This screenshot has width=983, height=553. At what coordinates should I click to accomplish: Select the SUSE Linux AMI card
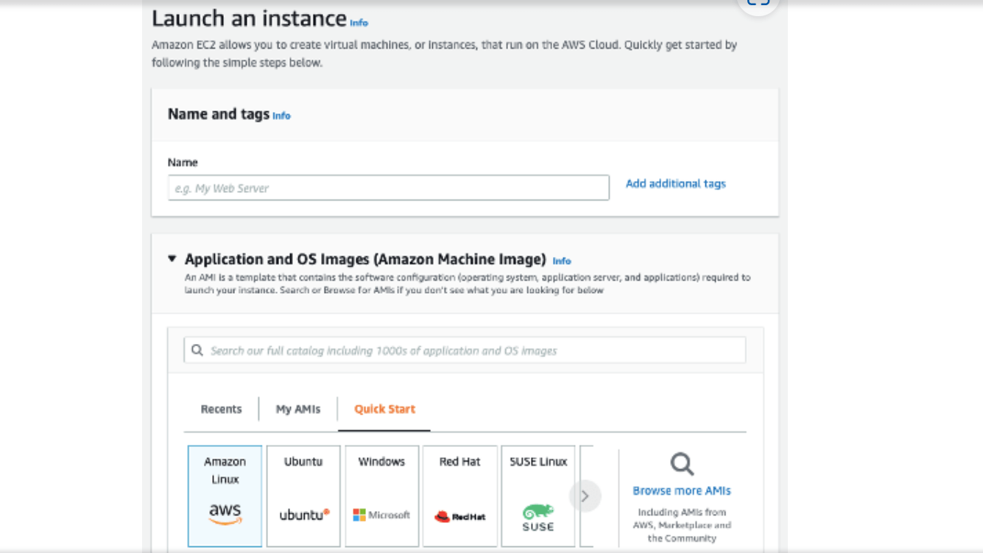pyautogui.click(x=538, y=495)
